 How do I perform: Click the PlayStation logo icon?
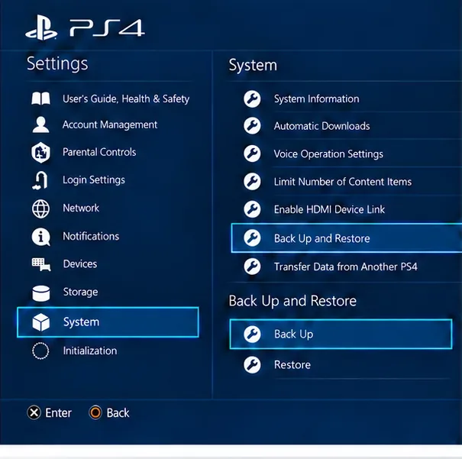tap(41, 27)
